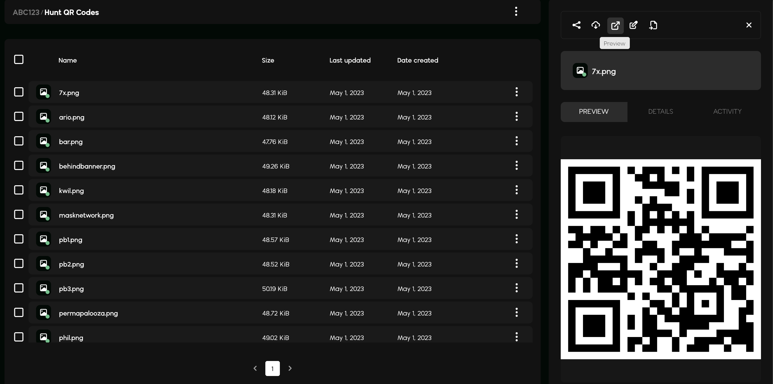Sort by the Name column header
Screen dimensions: 773x384
(68, 60)
